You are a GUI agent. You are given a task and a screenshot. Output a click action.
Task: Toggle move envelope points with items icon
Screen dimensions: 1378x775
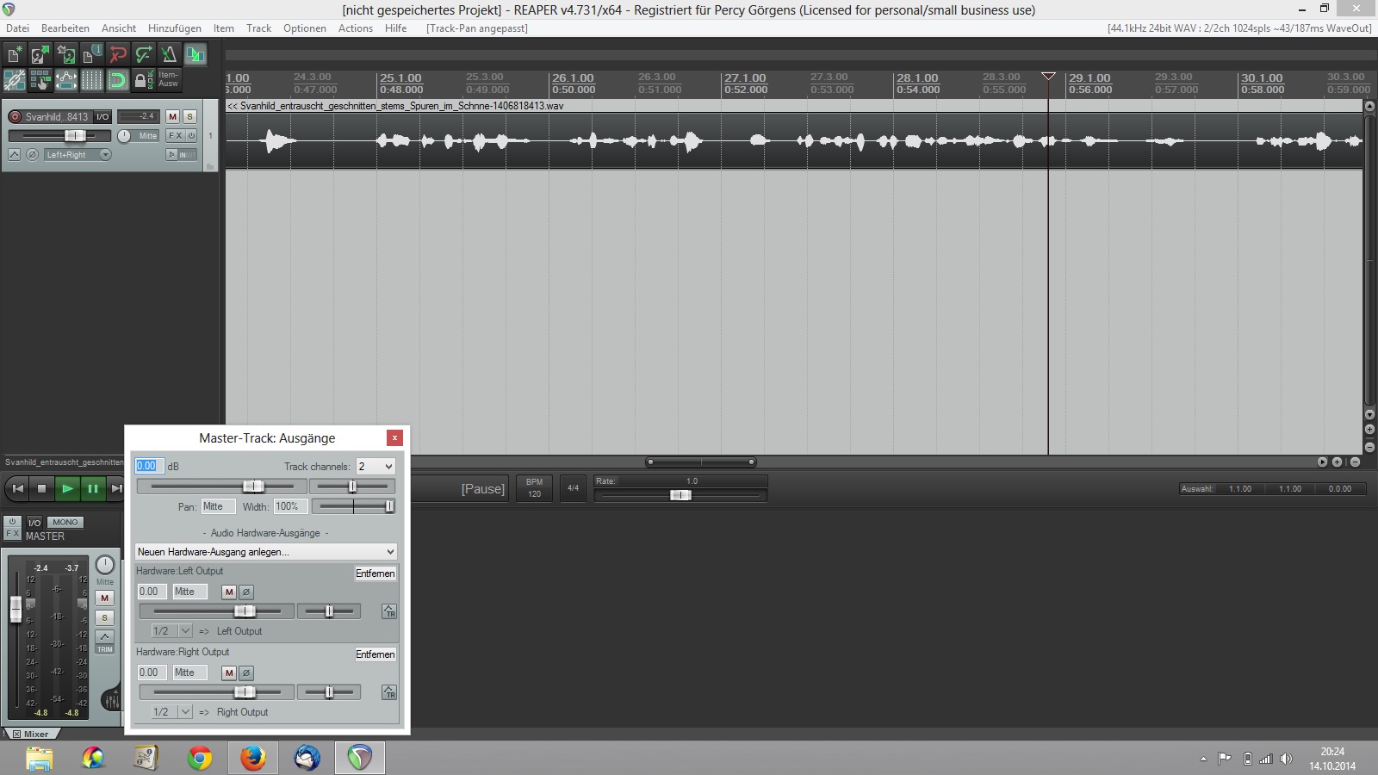pyautogui.click(x=66, y=80)
